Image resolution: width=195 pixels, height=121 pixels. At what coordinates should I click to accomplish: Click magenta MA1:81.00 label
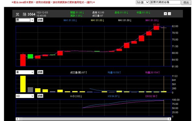click(152, 20)
